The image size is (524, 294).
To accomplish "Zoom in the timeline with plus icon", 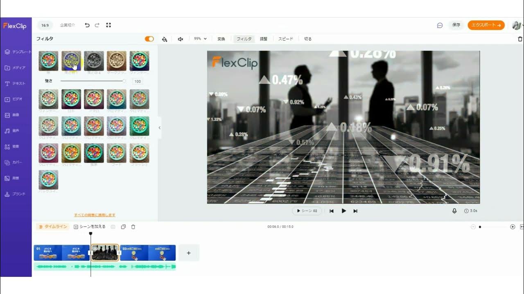I will tap(513, 227).
